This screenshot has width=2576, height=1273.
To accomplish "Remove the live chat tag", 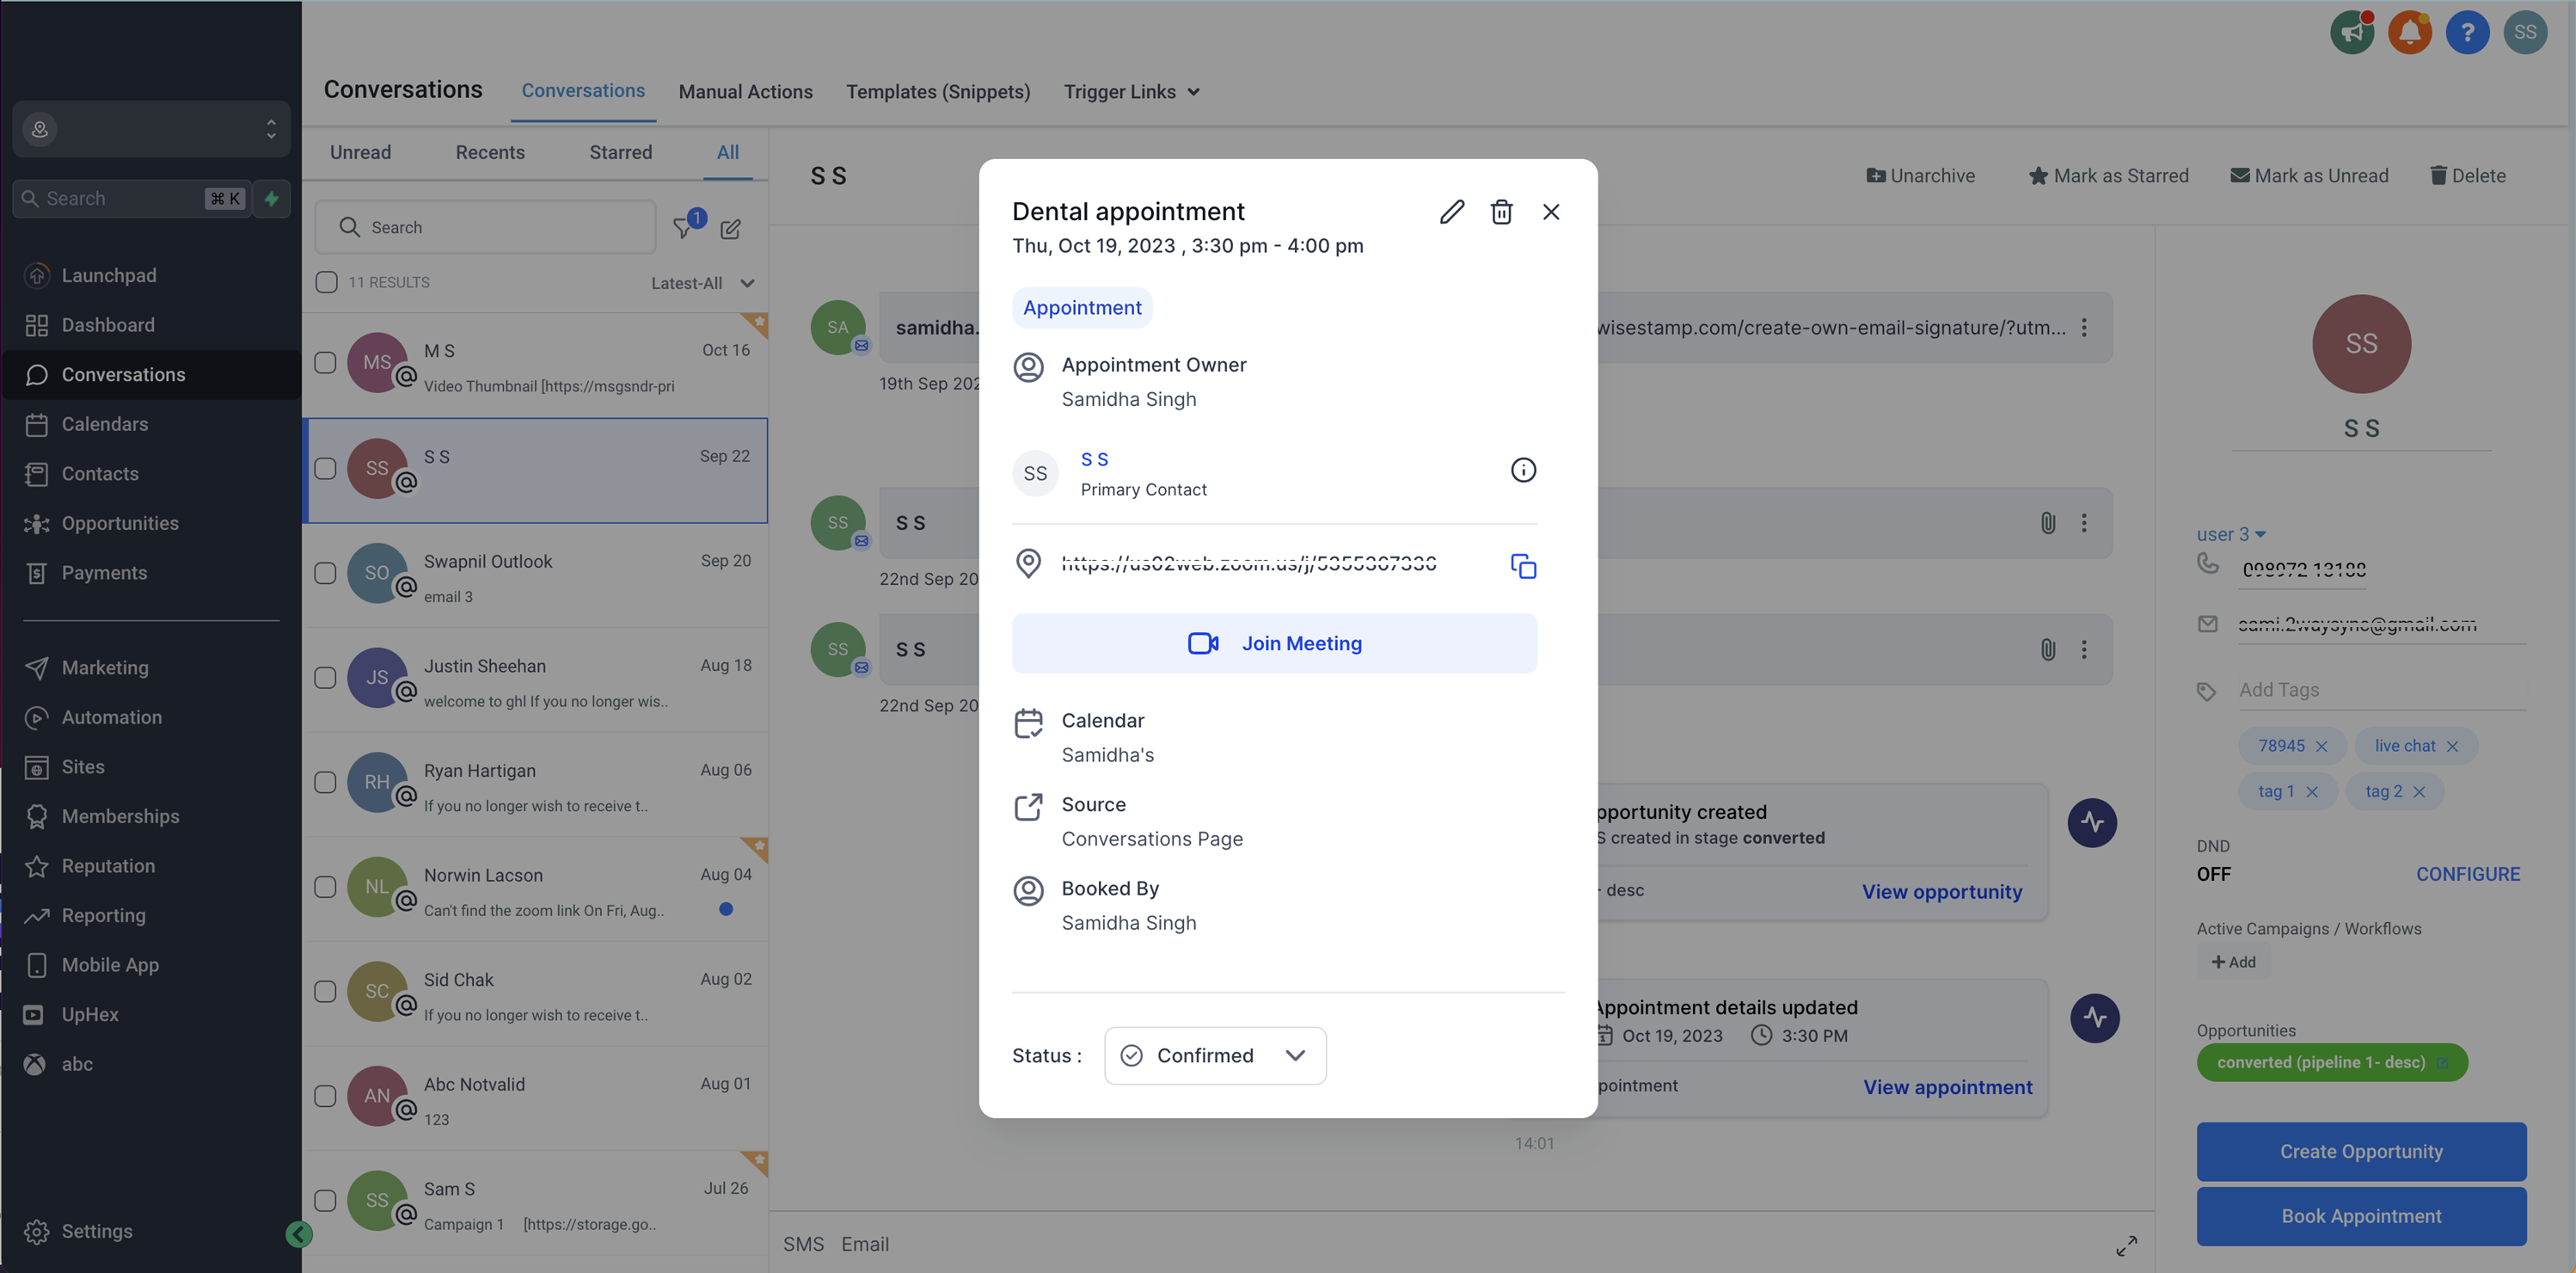I will [x=2452, y=746].
